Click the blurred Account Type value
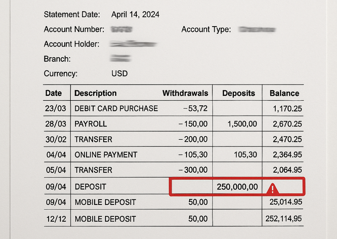The image size is (337, 239). click(x=258, y=29)
